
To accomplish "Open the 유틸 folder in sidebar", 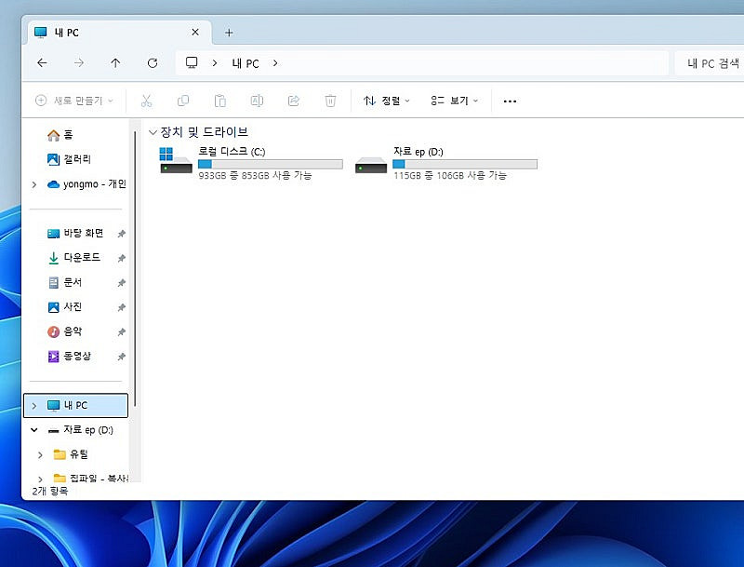I will [79, 454].
